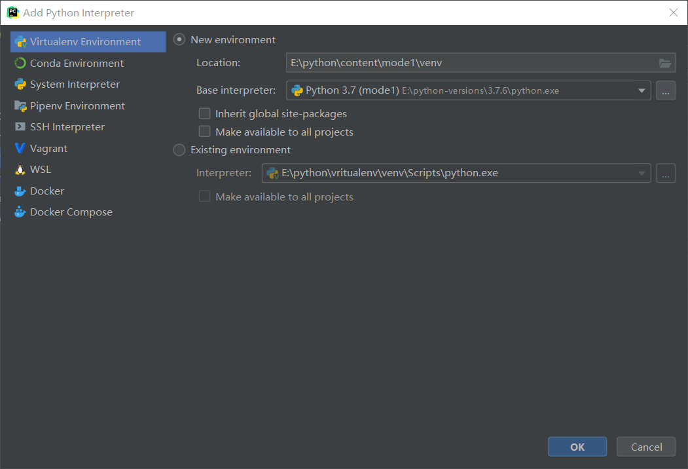Click the Docker Compose icon
Image resolution: width=688 pixels, height=469 pixels.
(x=20, y=212)
